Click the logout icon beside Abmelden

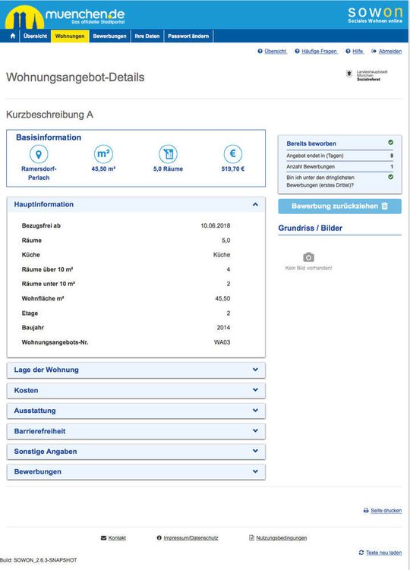click(374, 52)
